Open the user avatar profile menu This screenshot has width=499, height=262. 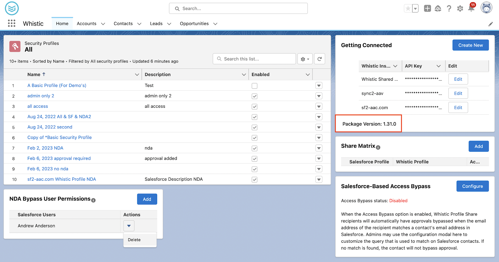tap(487, 8)
